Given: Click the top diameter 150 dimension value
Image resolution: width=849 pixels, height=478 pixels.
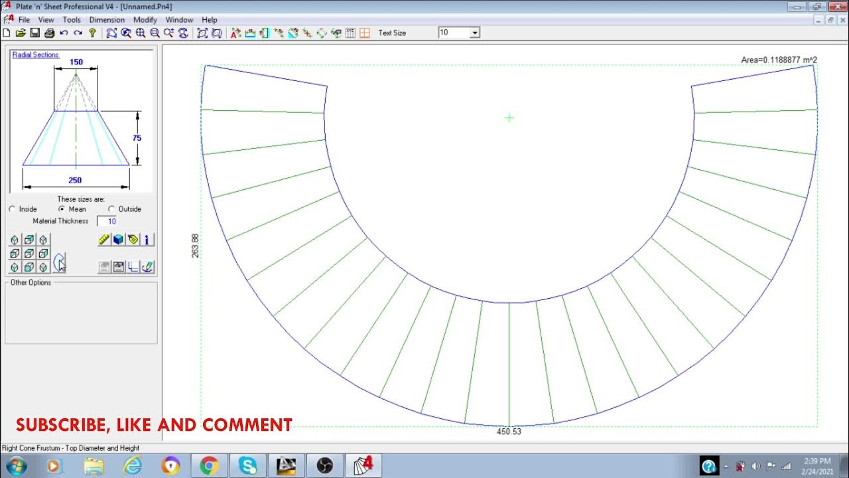Looking at the screenshot, I should [x=76, y=62].
